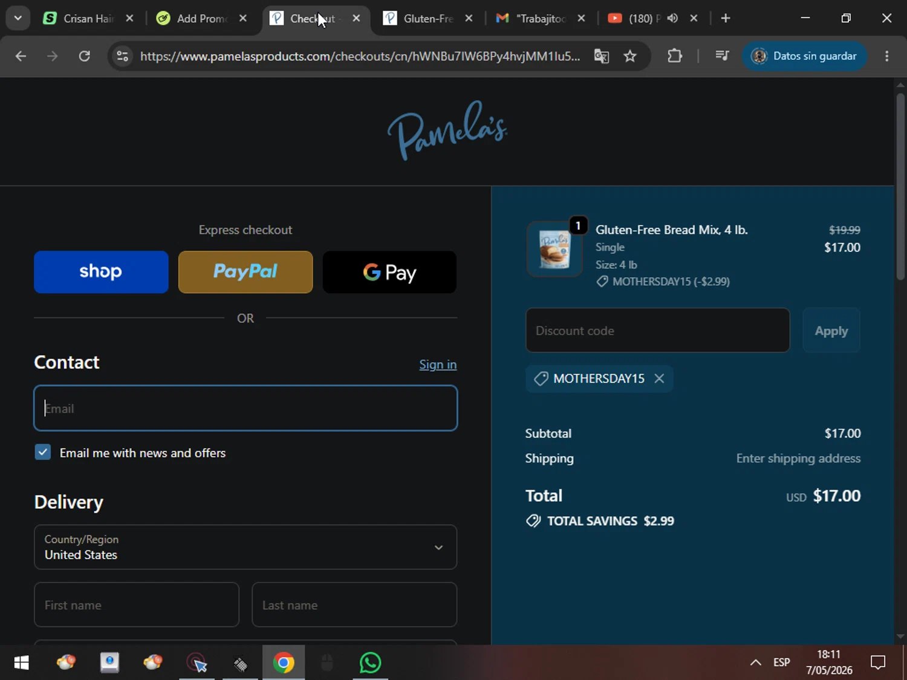Open the tab search dropdown arrow
The width and height of the screenshot is (907, 680).
(x=18, y=18)
